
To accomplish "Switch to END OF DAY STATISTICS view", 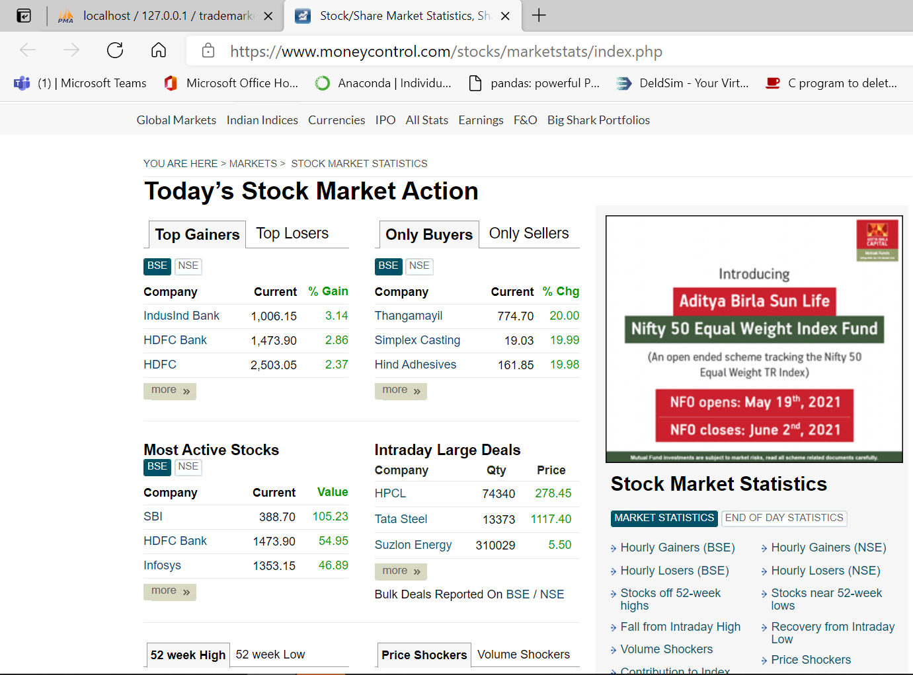I will coord(784,518).
